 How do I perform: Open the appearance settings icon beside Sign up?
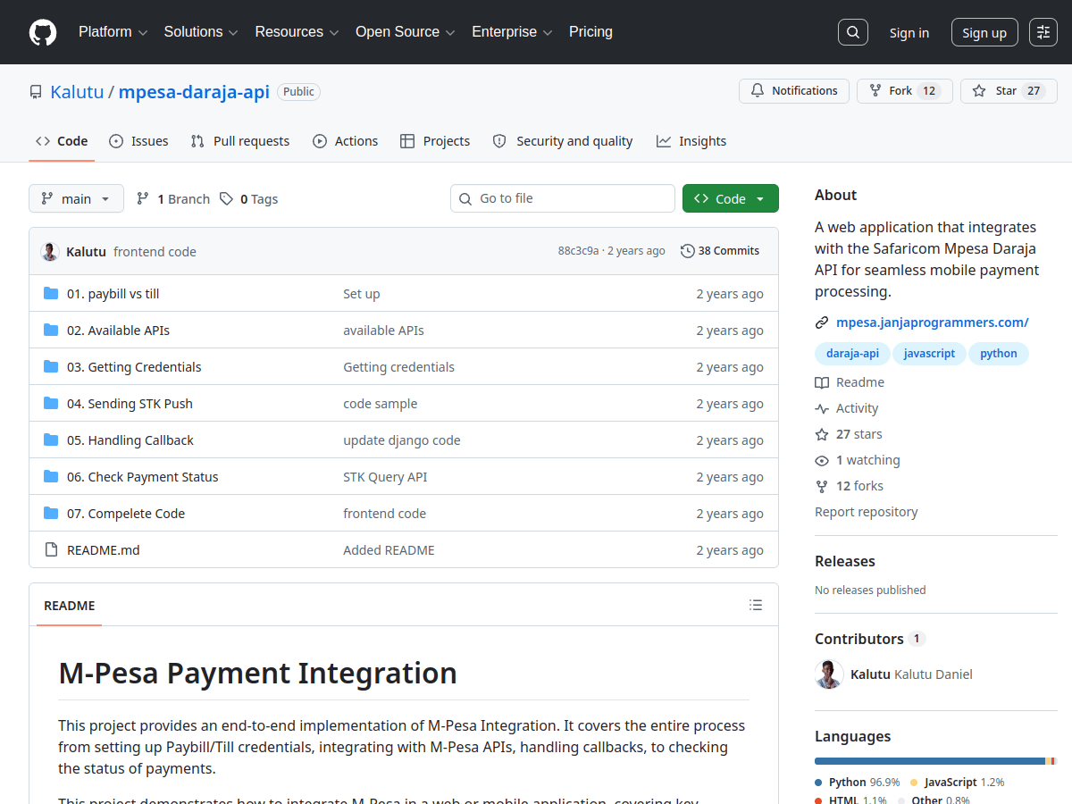1043,32
